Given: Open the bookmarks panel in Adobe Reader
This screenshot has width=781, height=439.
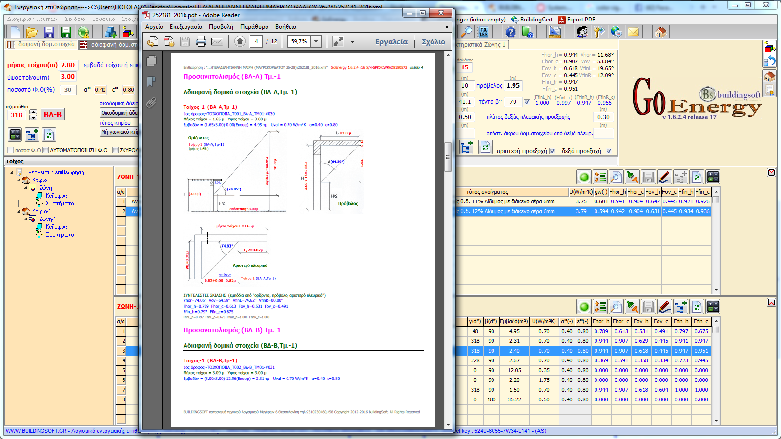Looking at the screenshot, I should 151,81.
